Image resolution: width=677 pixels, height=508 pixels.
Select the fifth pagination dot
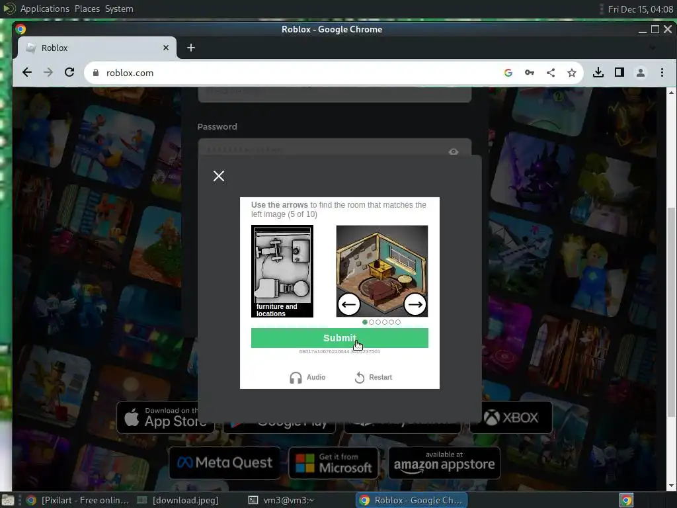tap(391, 322)
